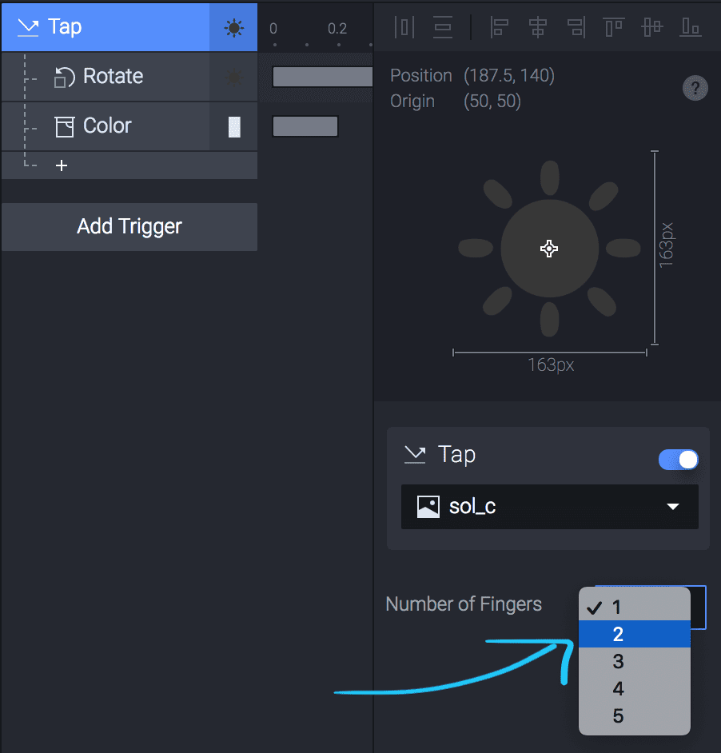Align selected layers to right edge
Screen dimensions: 721x753
point(576,27)
